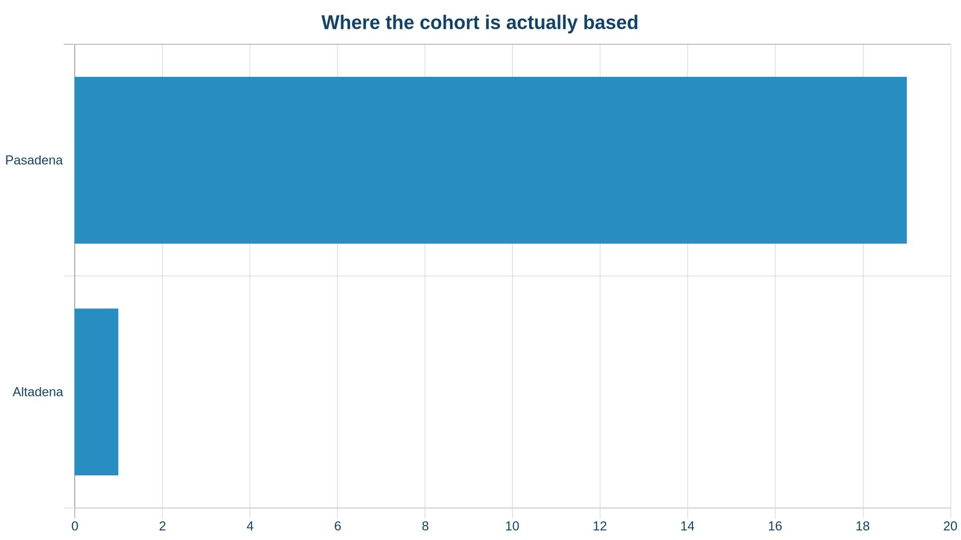
Task: Click the x-axis tick label 8
Action: [425, 526]
